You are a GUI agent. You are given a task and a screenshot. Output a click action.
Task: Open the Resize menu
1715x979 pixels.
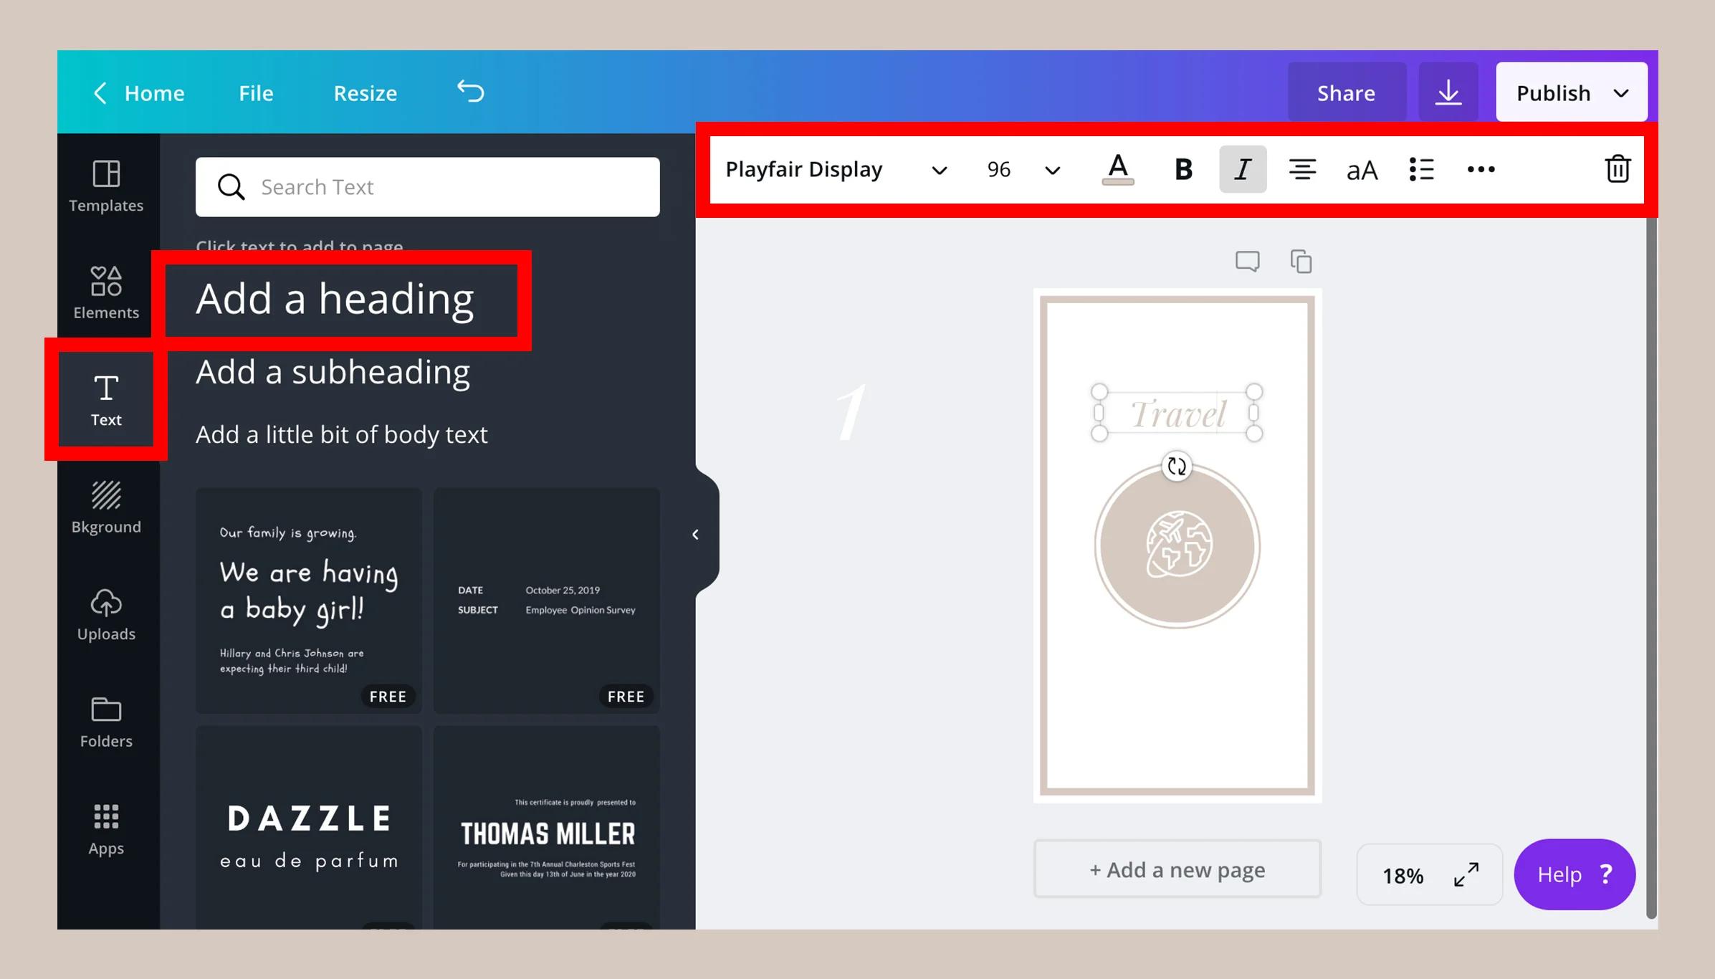tap(365, 93)
